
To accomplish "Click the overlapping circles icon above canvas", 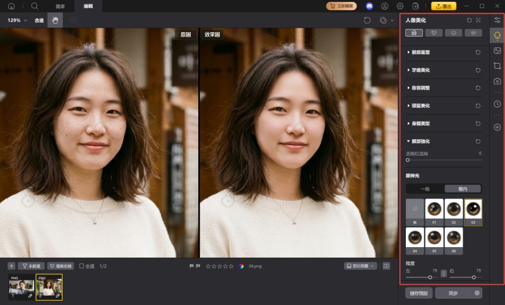I will point(383,20).
